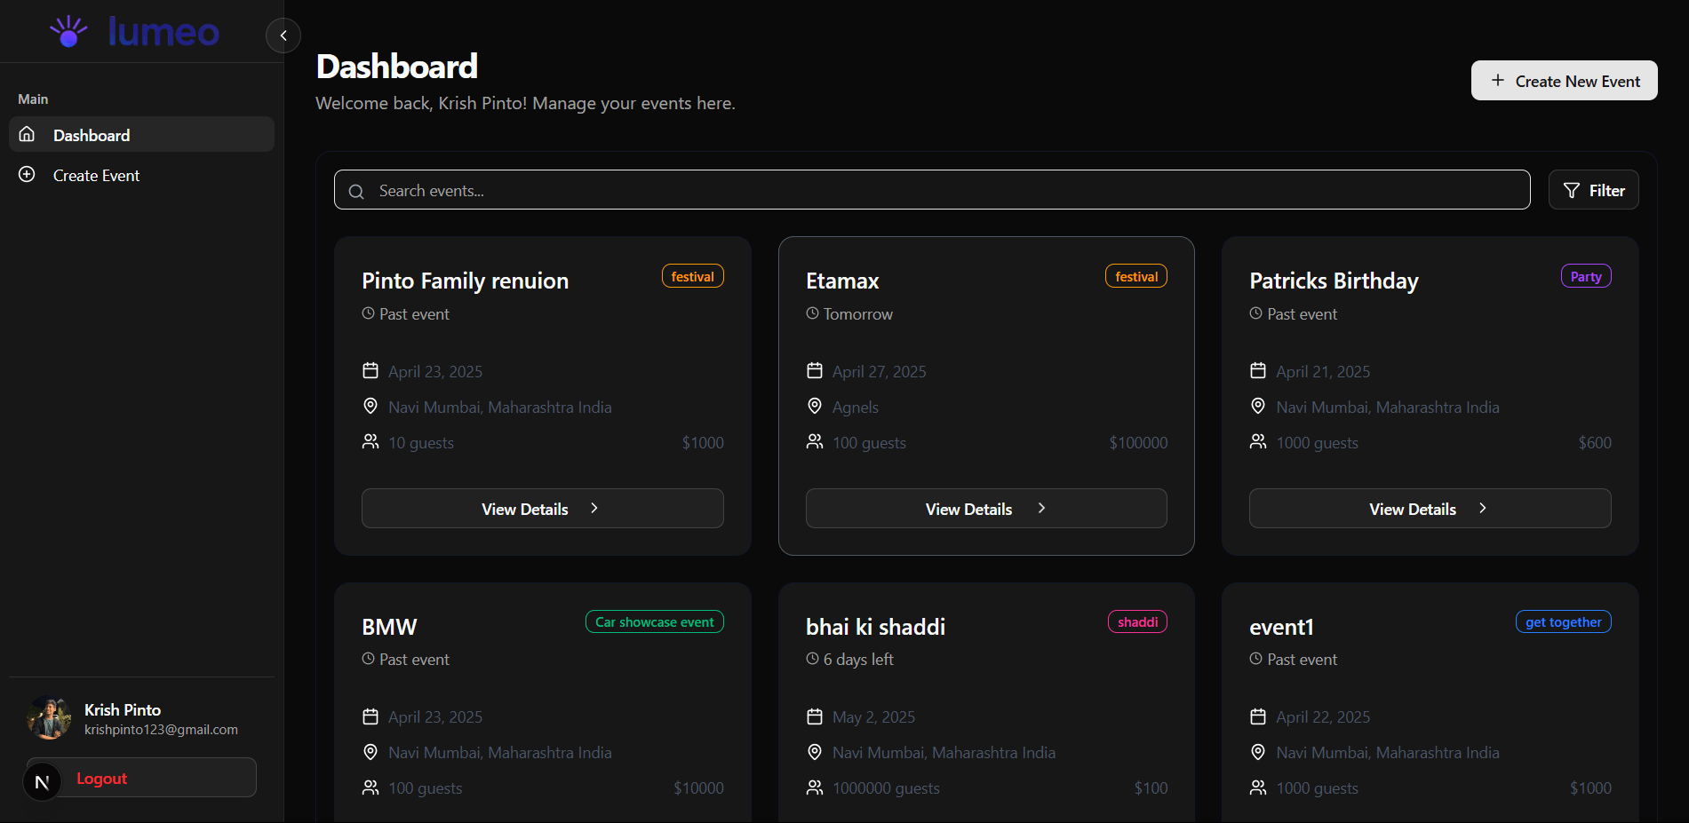Image resolution: width=1689 pixels, height=823 pixels.
Task: Click the guests icon on the BMW card
Action: point(370,787)
